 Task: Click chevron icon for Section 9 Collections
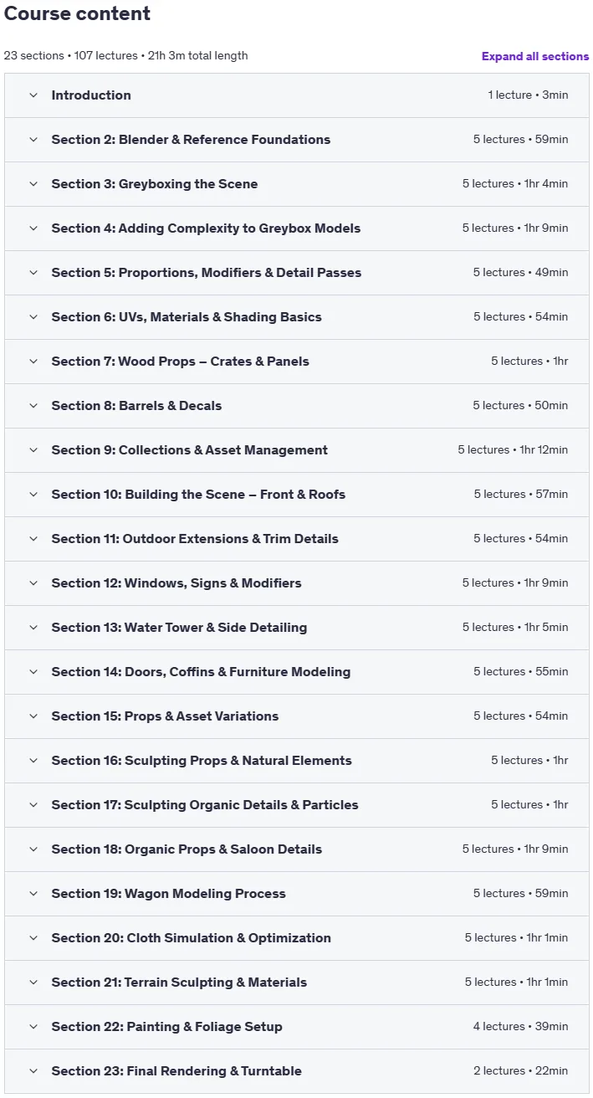pos(33,450)
